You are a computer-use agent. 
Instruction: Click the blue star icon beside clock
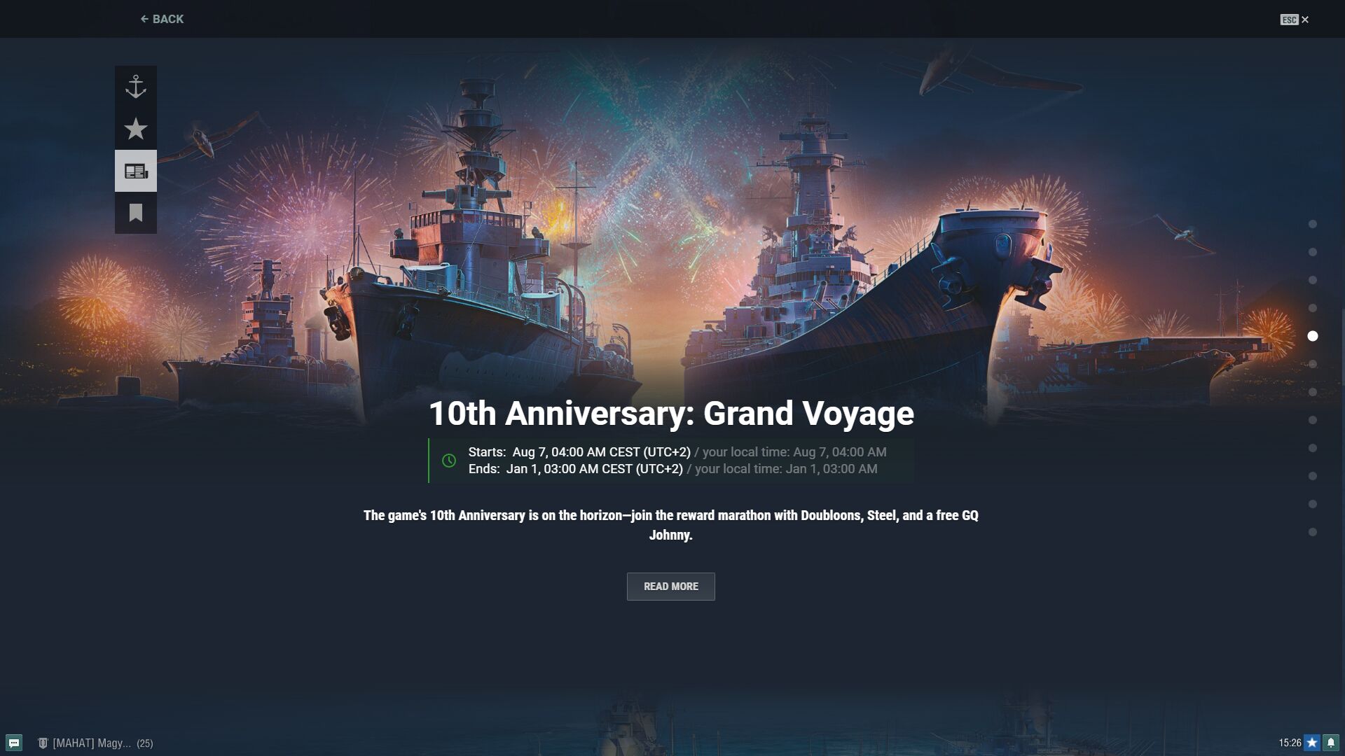[1312, 743]
